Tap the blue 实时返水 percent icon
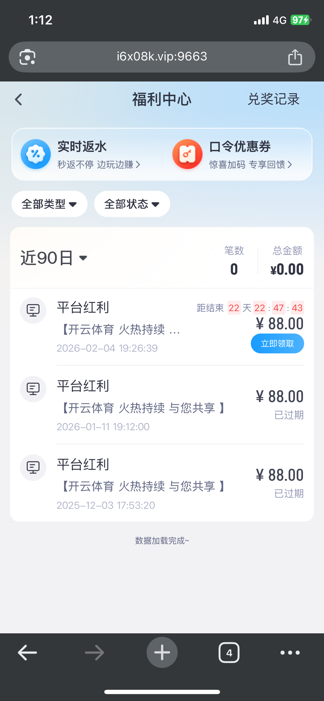Screen dimensions: 324x701 click(36, 154)
